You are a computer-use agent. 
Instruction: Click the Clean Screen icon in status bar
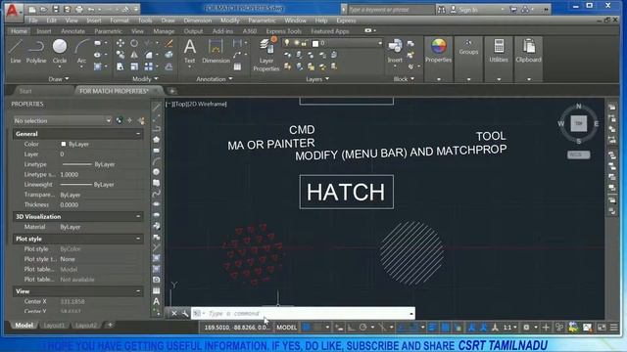point(602,328)
